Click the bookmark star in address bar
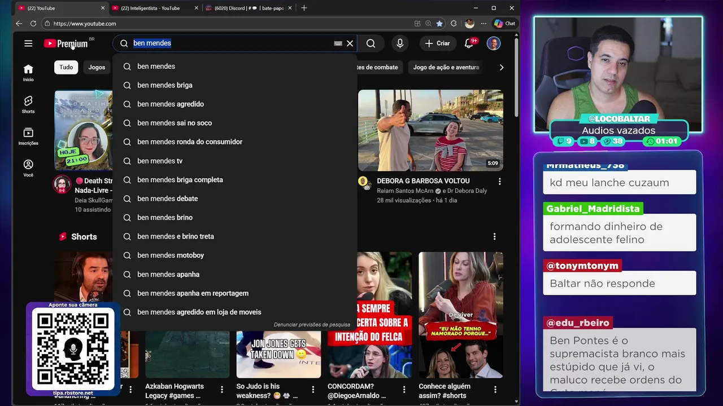 tap(439, 24)
